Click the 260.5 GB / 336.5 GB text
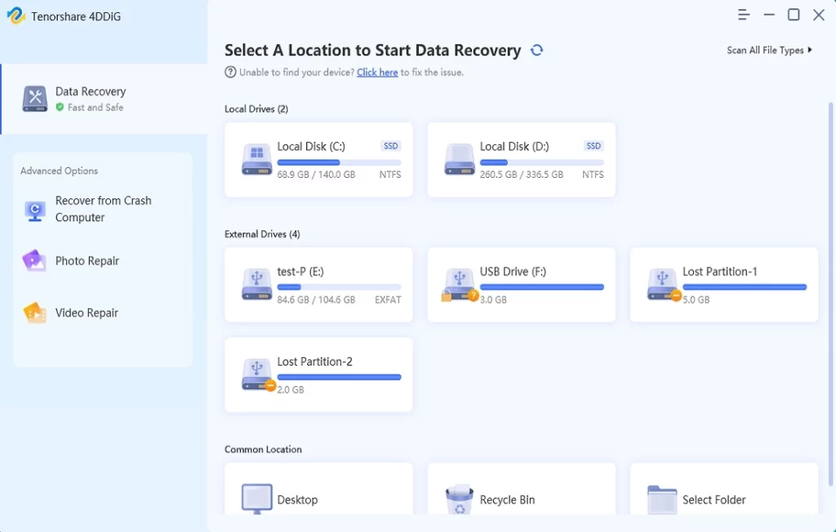Screen dimensions: 836x532 (522, 175)
